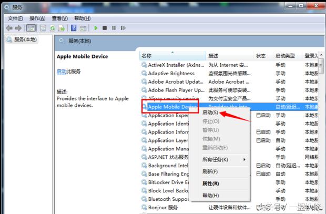Viewport: 326px width, 214px height.
Task: Open the 帮助(H) menu
Action: (83, 18)
